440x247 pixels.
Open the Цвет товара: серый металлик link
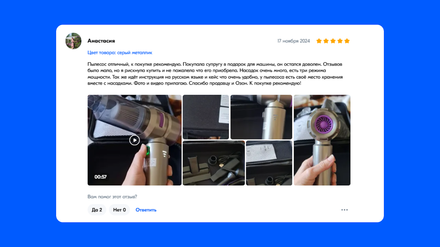coord(120,53)
